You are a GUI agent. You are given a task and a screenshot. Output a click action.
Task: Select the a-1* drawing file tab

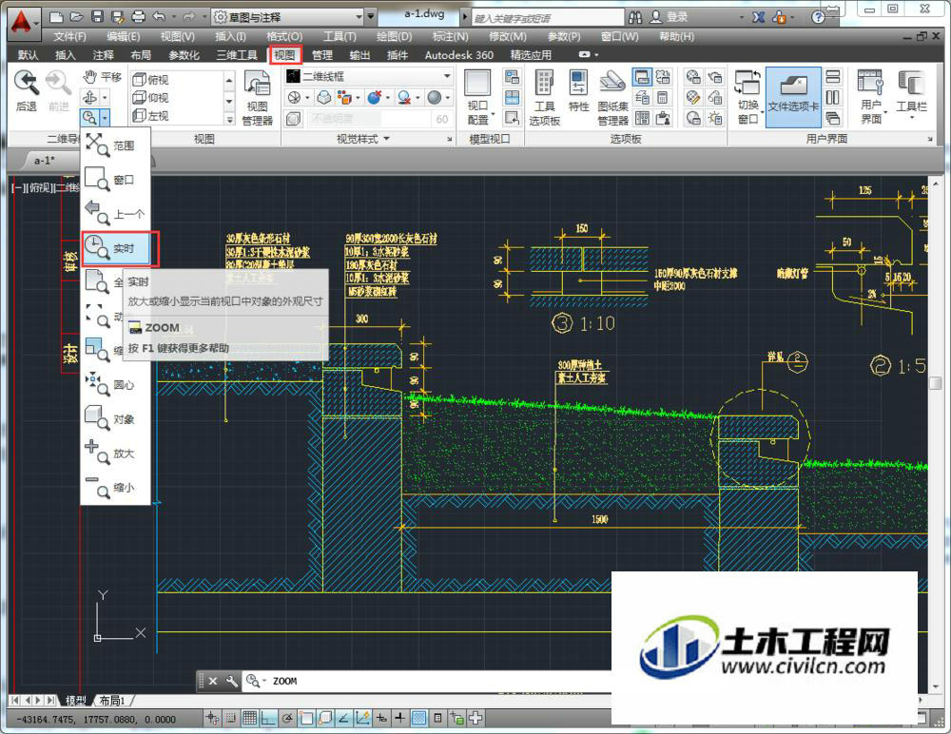coord(45,160)
